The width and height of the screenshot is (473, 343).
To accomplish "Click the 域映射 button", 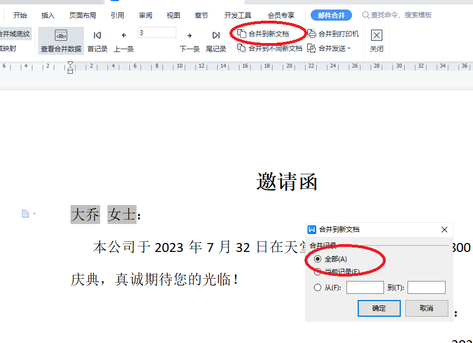I will click(x=8, y=48).
